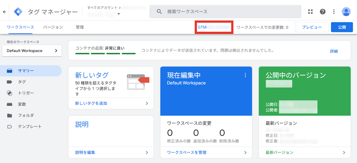The image size is (357, 163).
Task: Switch to the バージョン tab
Action: click(53, 27)
